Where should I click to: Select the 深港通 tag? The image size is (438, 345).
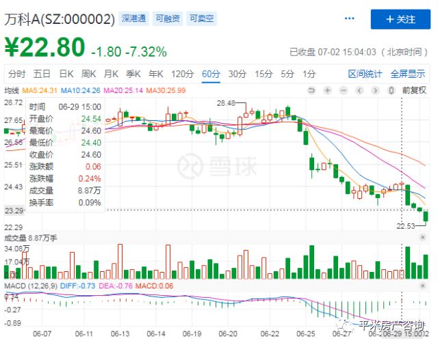point(134,18)
